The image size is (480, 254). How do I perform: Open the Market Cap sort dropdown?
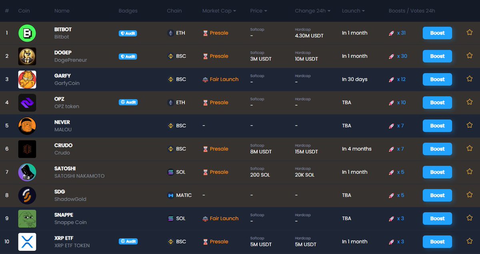[x=219, y=11]
